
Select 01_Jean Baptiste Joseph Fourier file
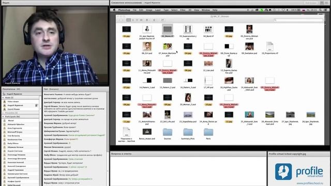point(147,32)
